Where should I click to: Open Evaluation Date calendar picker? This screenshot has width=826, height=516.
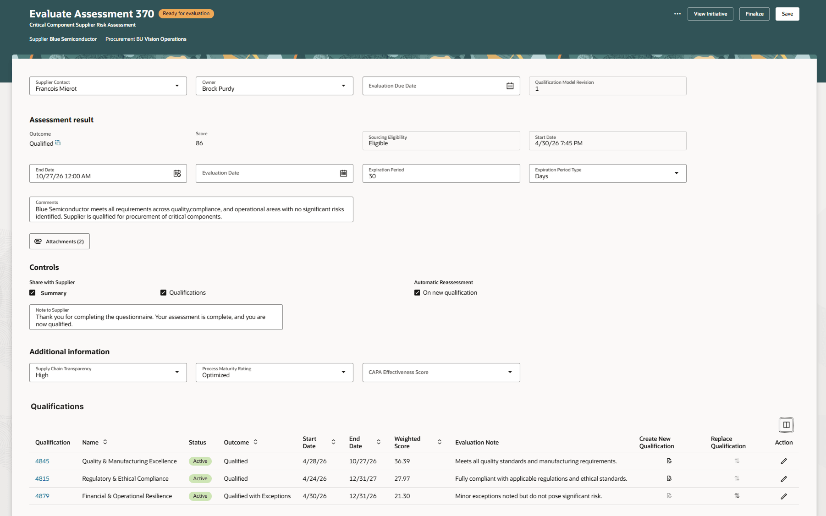(343, 173)
